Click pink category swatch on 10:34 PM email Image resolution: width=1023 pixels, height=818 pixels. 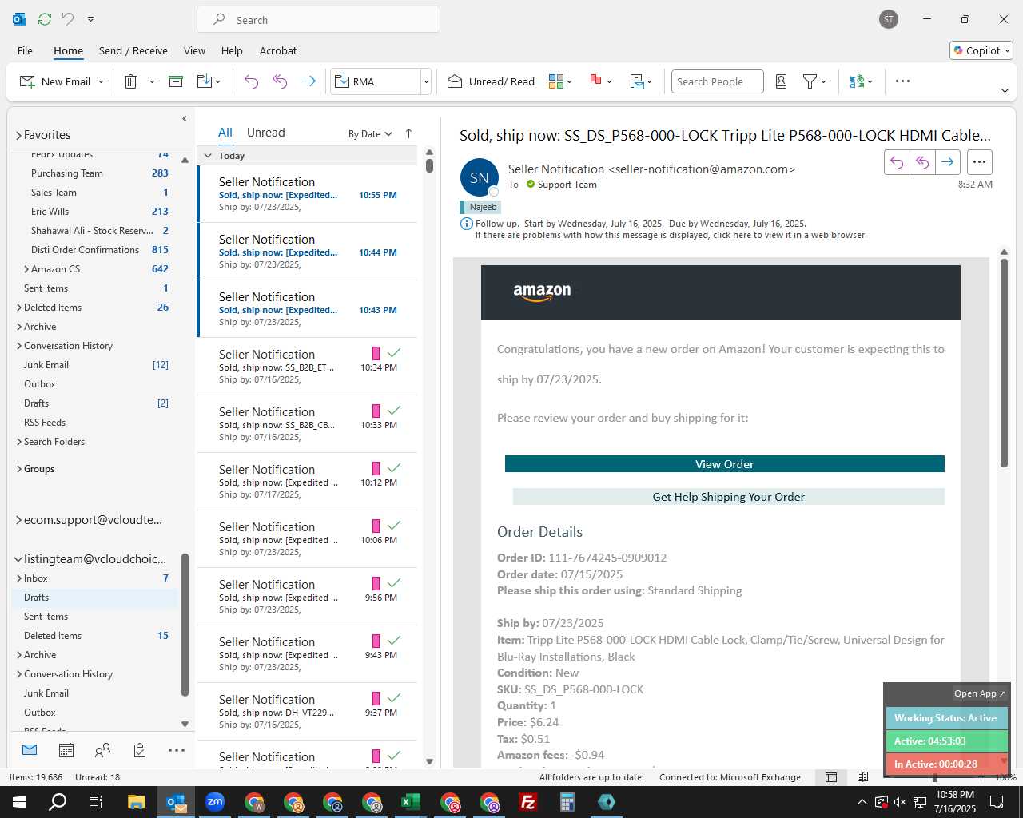(x=376, y=353)
